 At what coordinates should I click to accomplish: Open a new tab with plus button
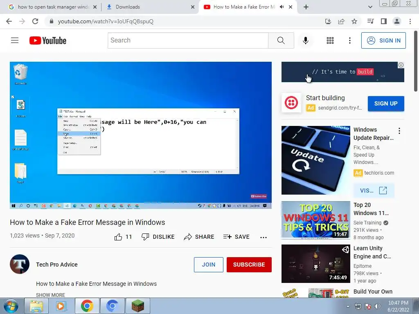pos(306,7)
